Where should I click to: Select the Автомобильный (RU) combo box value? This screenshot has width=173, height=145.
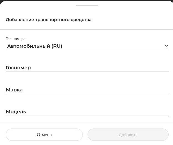[35, 46]
